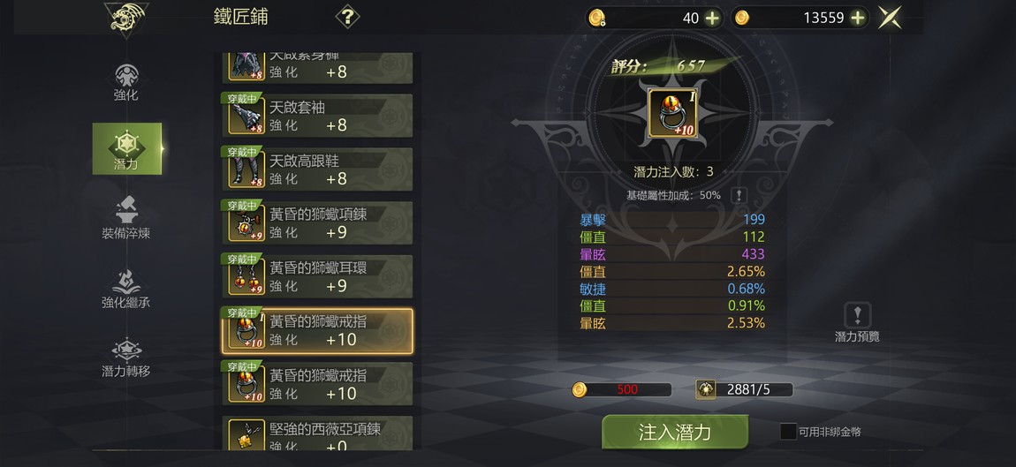The height and width of the screenshot is (467, 1016).
Task: Open 潛力預覽 potential preview icon
Action: pyautogui.click(x=857, y=322)
